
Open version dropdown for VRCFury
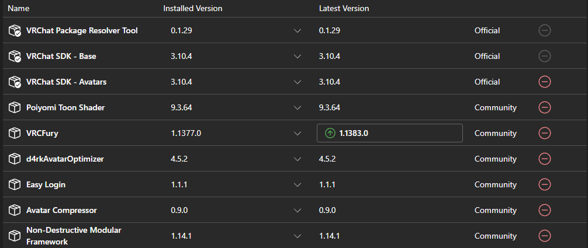pyautogui.click(x=298, y=134)
